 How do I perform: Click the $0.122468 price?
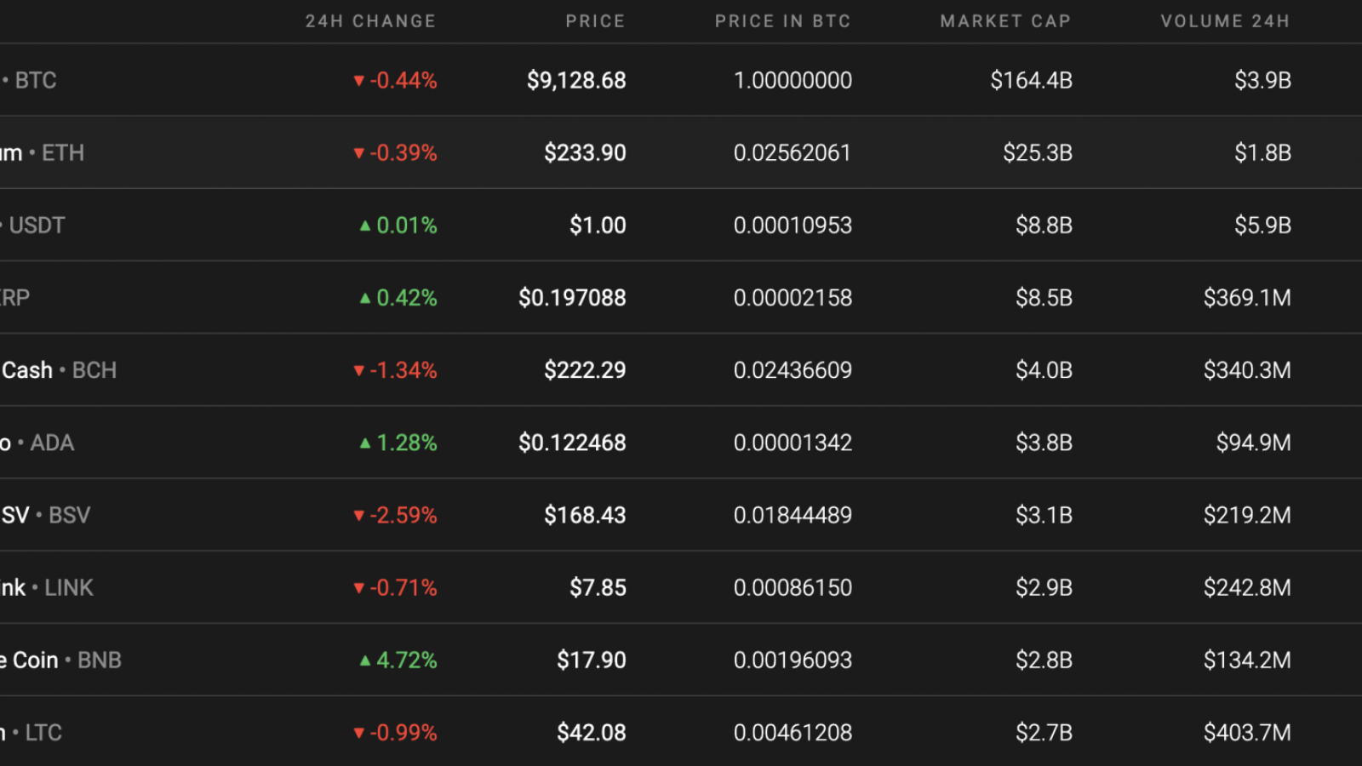pyautogui.click(x=572, y=442)
